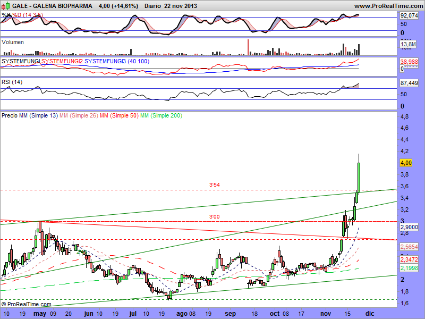425x319 pixels.
Task: Click the tallest red volume bar in September
Action: tap(248, 47)
